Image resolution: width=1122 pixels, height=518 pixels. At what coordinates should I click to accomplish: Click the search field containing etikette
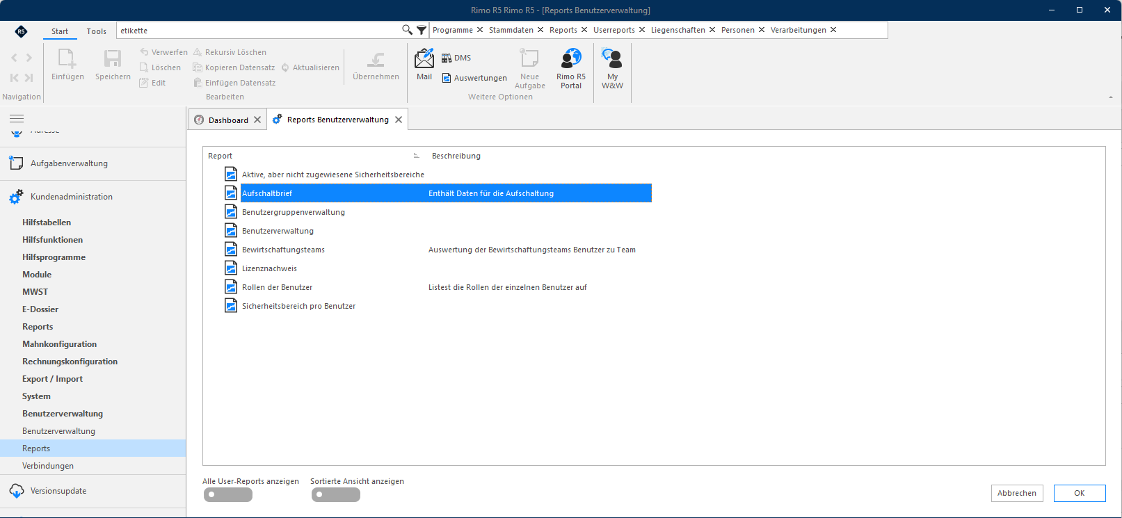259,31
